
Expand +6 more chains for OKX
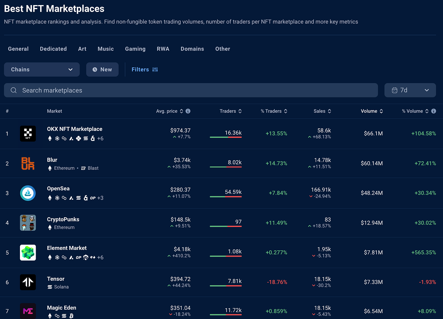(100, 138)
